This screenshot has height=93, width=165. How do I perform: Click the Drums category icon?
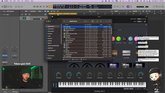(125, 39)
